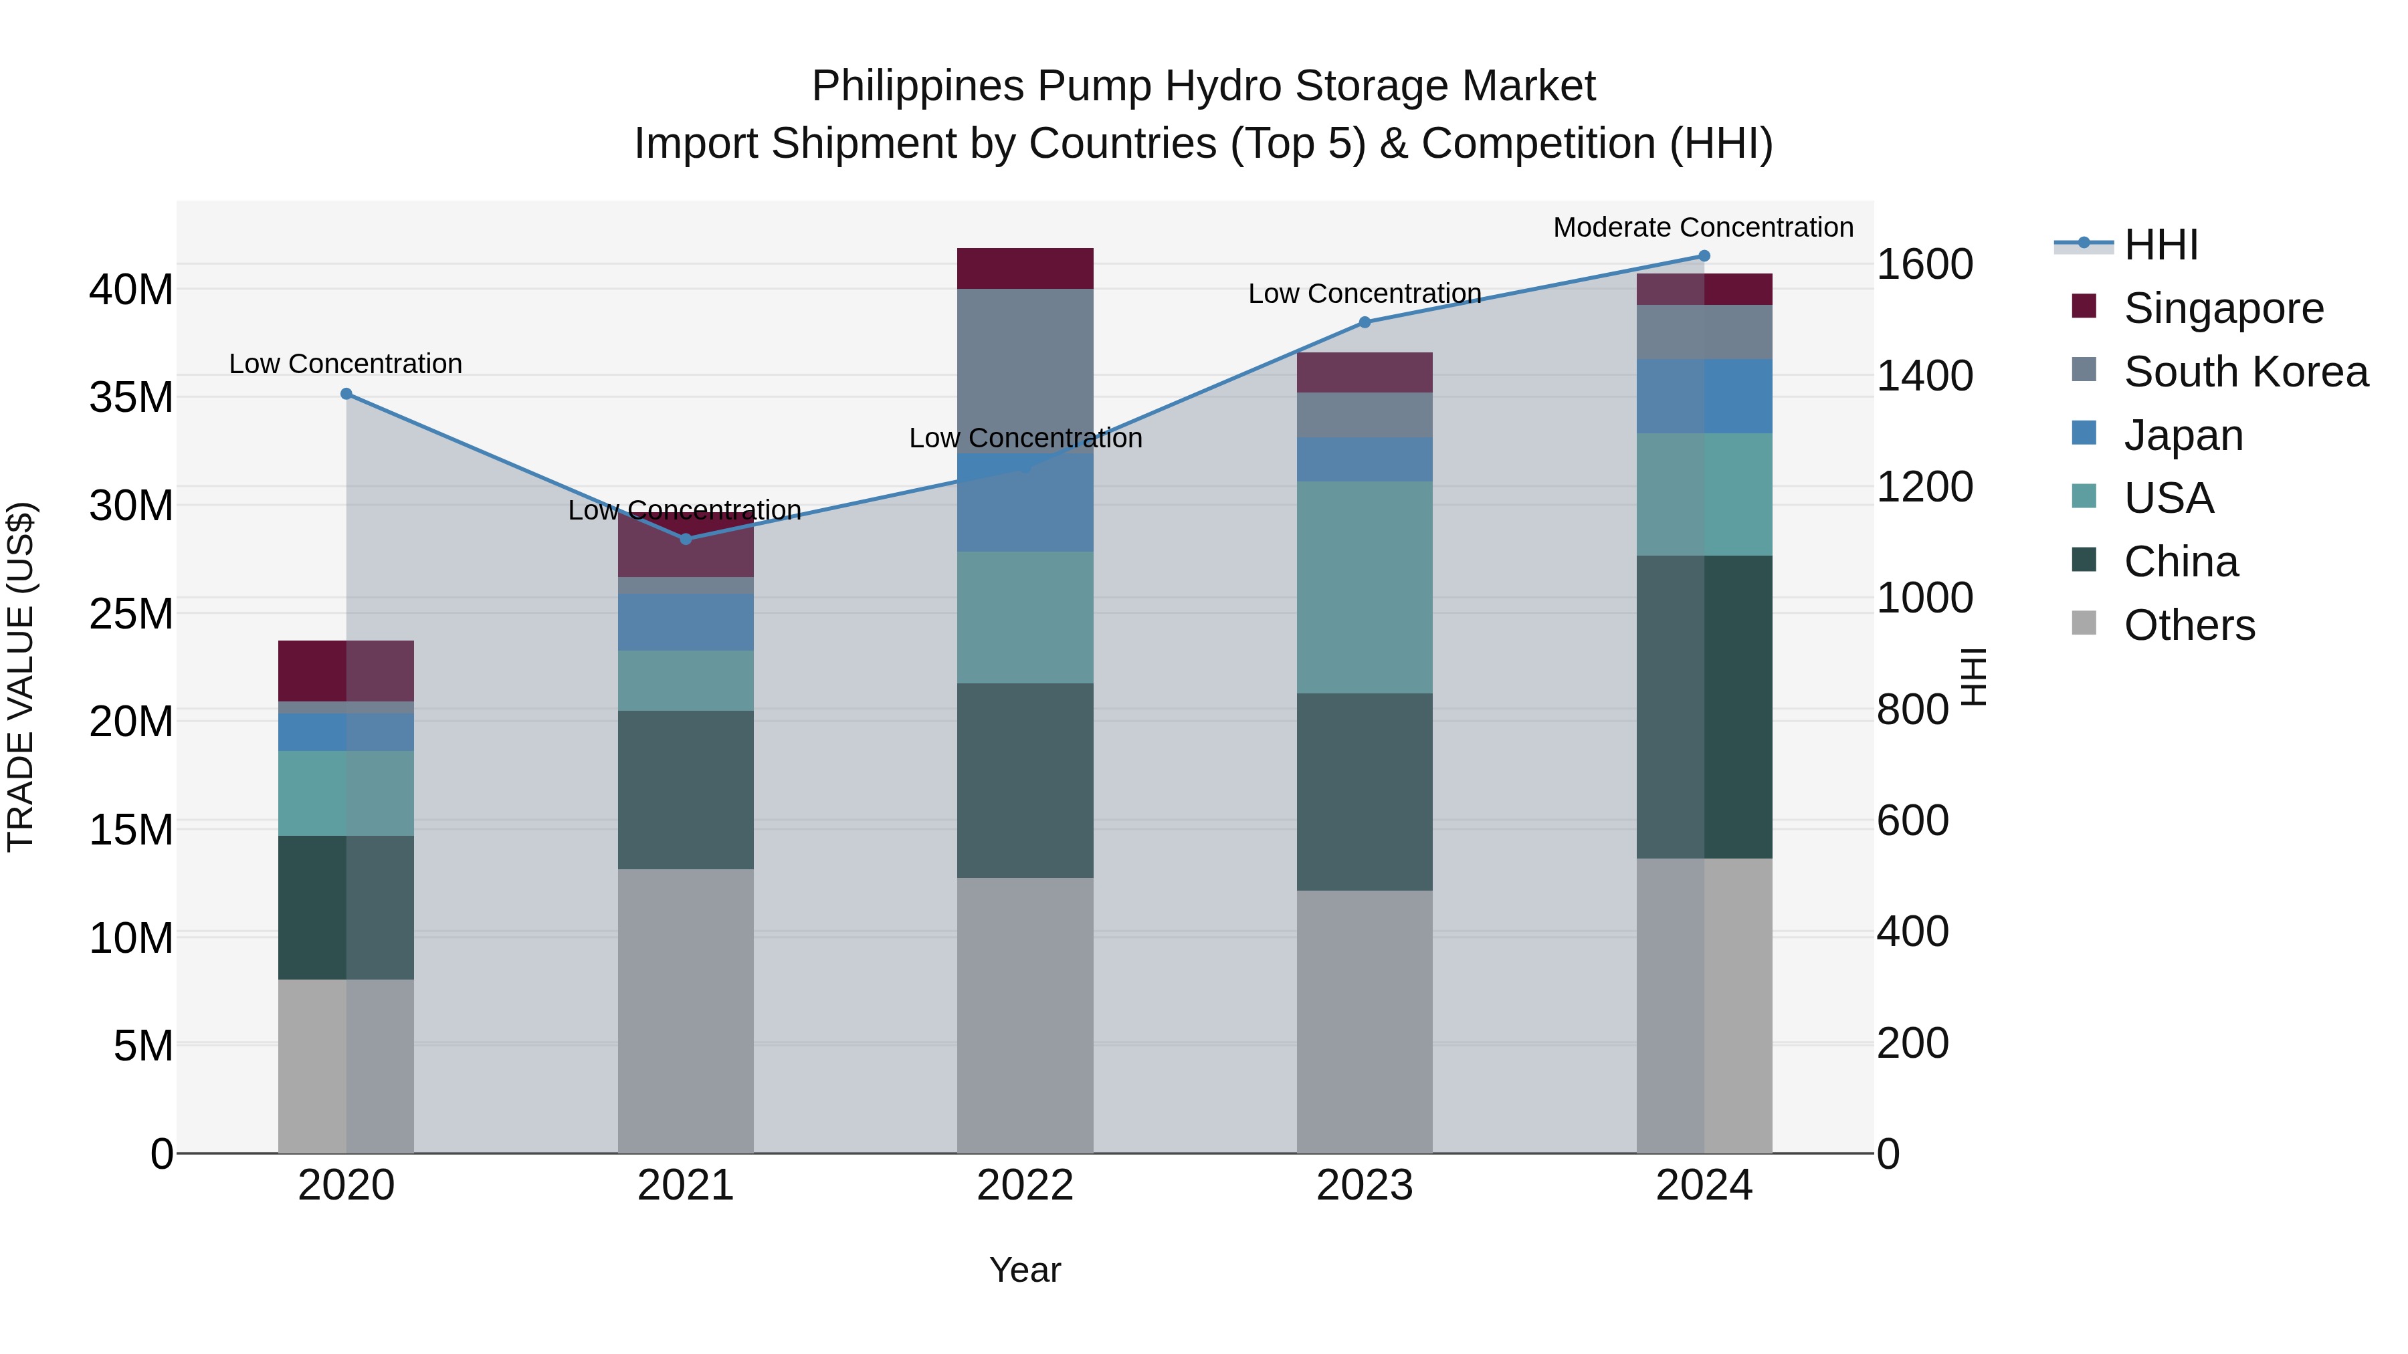The width and height of the screenshot is (2408, 1354).
Task: Click 2023 China bar segment
Action: [1365, 792]
